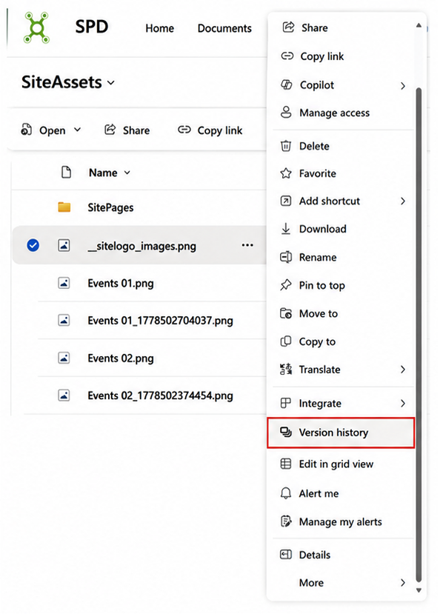
Task: Open Events 01_1778502704037.png file
Action: tap(160, 321)
